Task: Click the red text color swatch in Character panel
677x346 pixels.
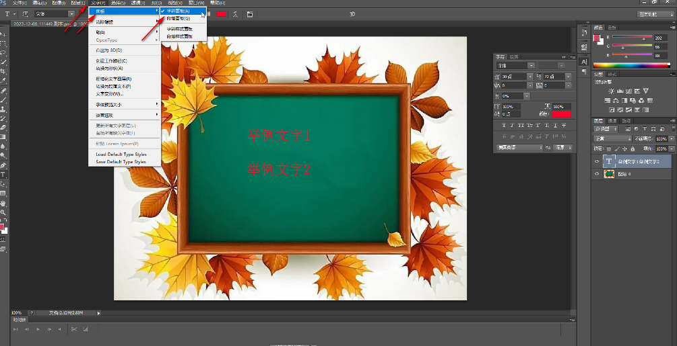Action: pos(560,115)
